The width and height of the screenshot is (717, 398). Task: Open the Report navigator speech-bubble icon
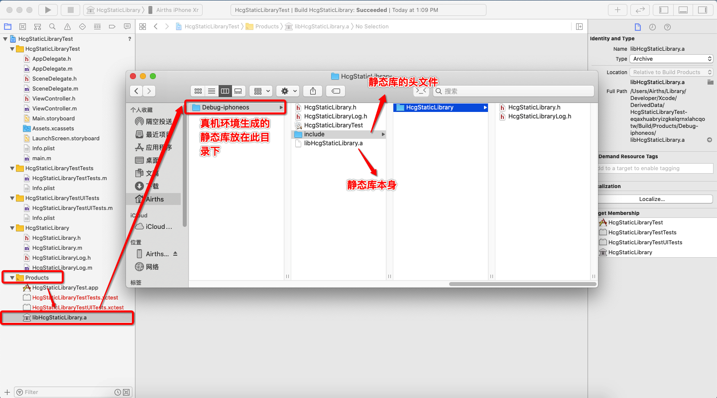127,26
